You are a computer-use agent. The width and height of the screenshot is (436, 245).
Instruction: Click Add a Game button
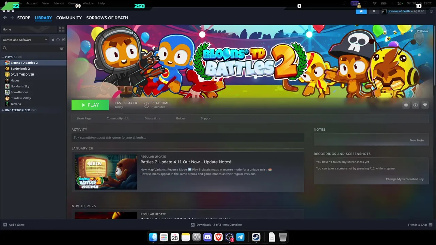(14, 225)
